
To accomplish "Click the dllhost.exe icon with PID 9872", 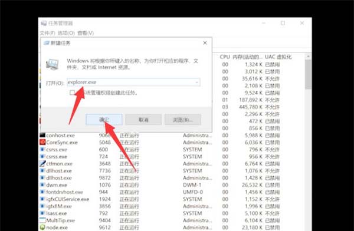I will [x=42, y=178].
